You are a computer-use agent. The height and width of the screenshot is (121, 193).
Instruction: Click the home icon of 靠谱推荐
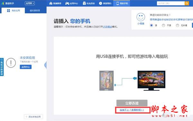pyautogui.click(x=51, y=3)
